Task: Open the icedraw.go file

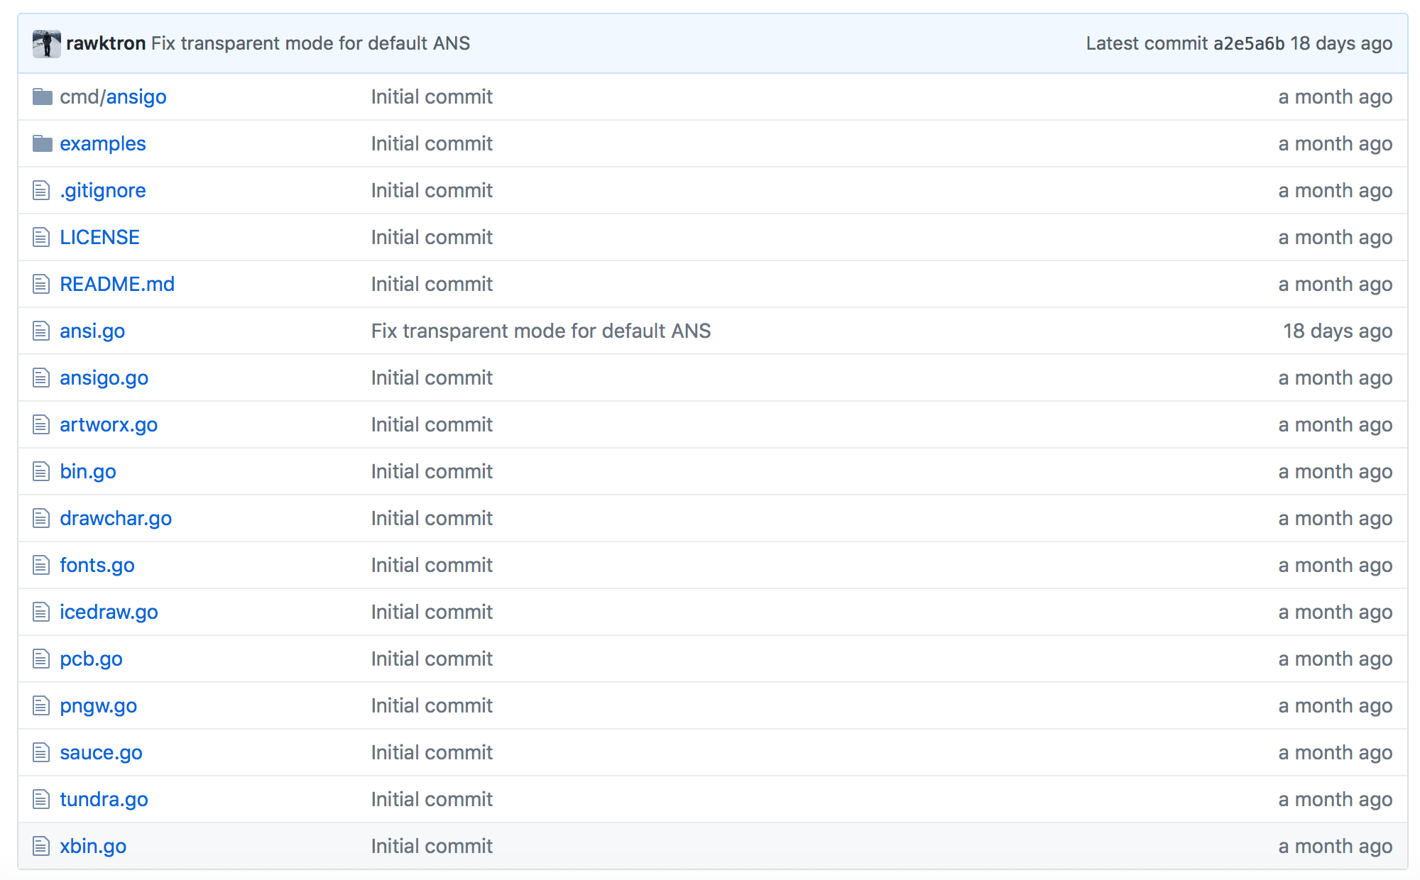Action: tap(108, 612)
